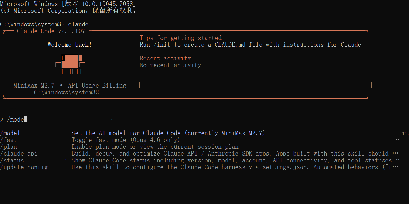Click the 'Run /init to create a CLAUDE.md' tip
This screenshot has height=204, width=409.
pos(251,45)
